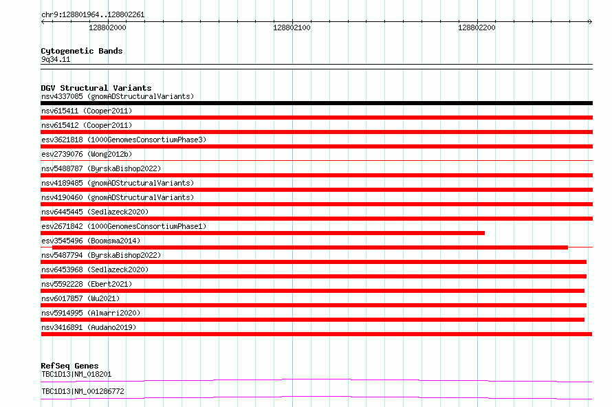
Task: Open variant nsv5592228 (Ebert2021) label
Action: (87, 284)
